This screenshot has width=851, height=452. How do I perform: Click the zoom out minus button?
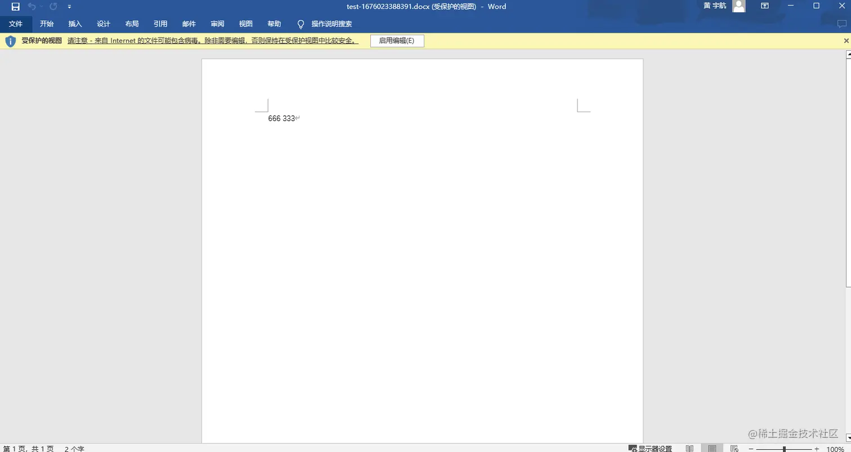[751, 449]
